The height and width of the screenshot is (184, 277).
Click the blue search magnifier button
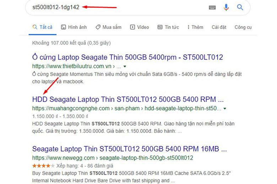[240, 7]
